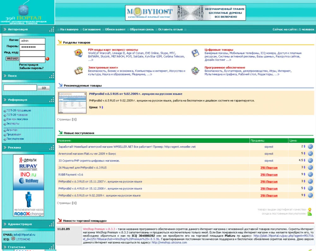This screenshot has height=251, width=316.
Task: Click the ROBOXchange robot banner
Action: (x=28, y=203)
